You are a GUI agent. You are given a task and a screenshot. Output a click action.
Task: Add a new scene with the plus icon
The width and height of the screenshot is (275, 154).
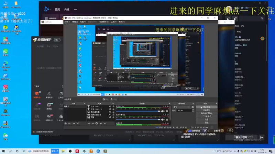[x=66, y=124]
